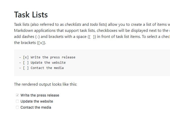This screenshot has width=170, height=120.
Task: Click the rendered Update the website label
Action: (37, 101)
